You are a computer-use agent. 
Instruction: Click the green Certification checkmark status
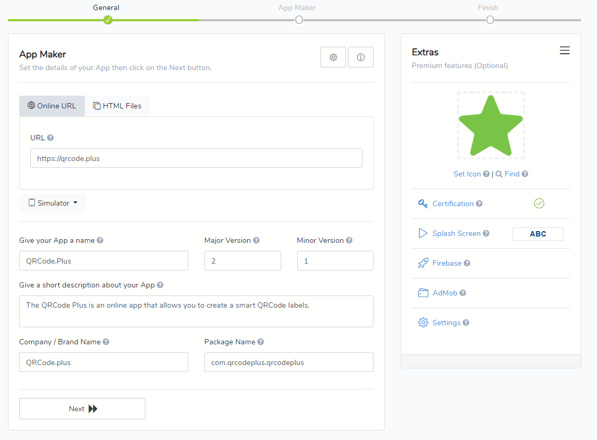(539, 204)
